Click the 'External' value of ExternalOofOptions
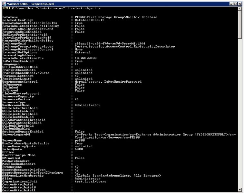Image resolution: width=244 pixels, height=193 pixels. (83, 52)
